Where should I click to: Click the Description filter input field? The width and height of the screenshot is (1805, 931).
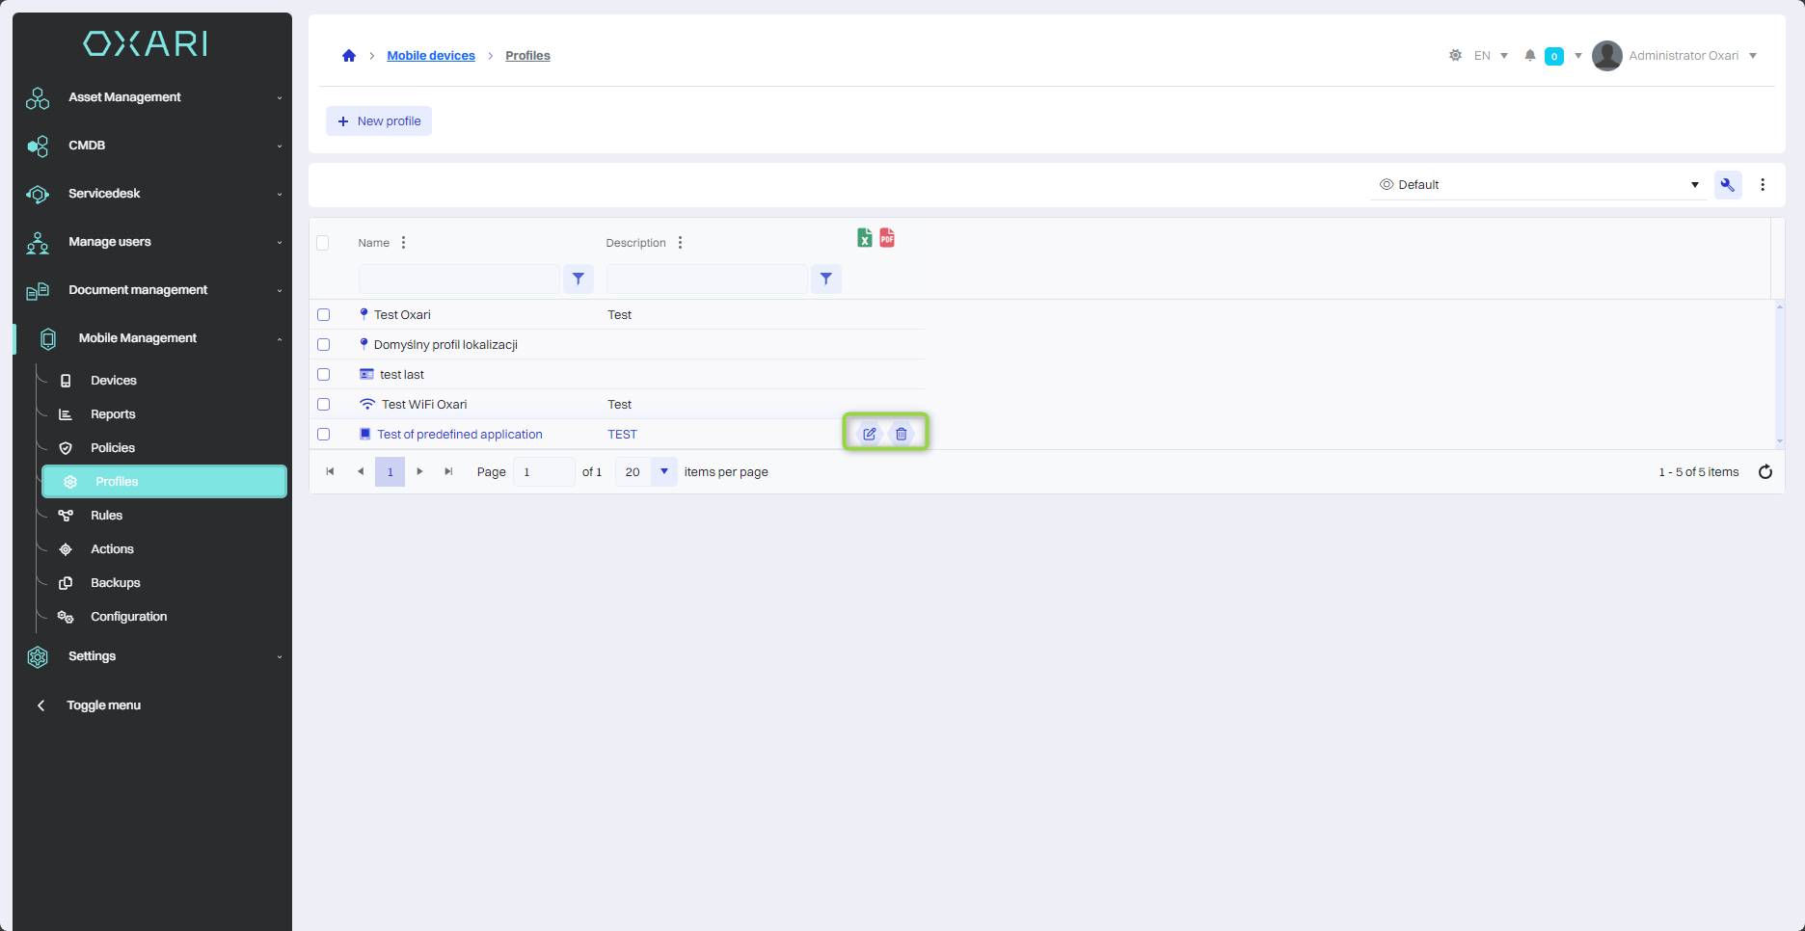707,279
